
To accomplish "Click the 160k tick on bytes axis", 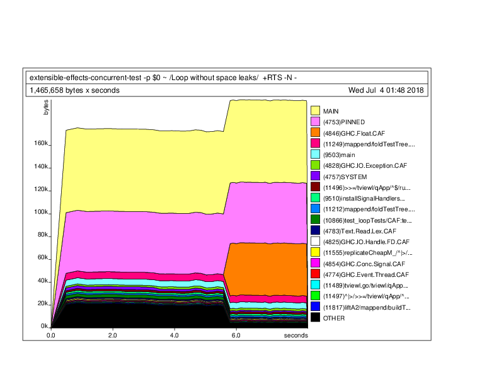I will click(40, 143).
